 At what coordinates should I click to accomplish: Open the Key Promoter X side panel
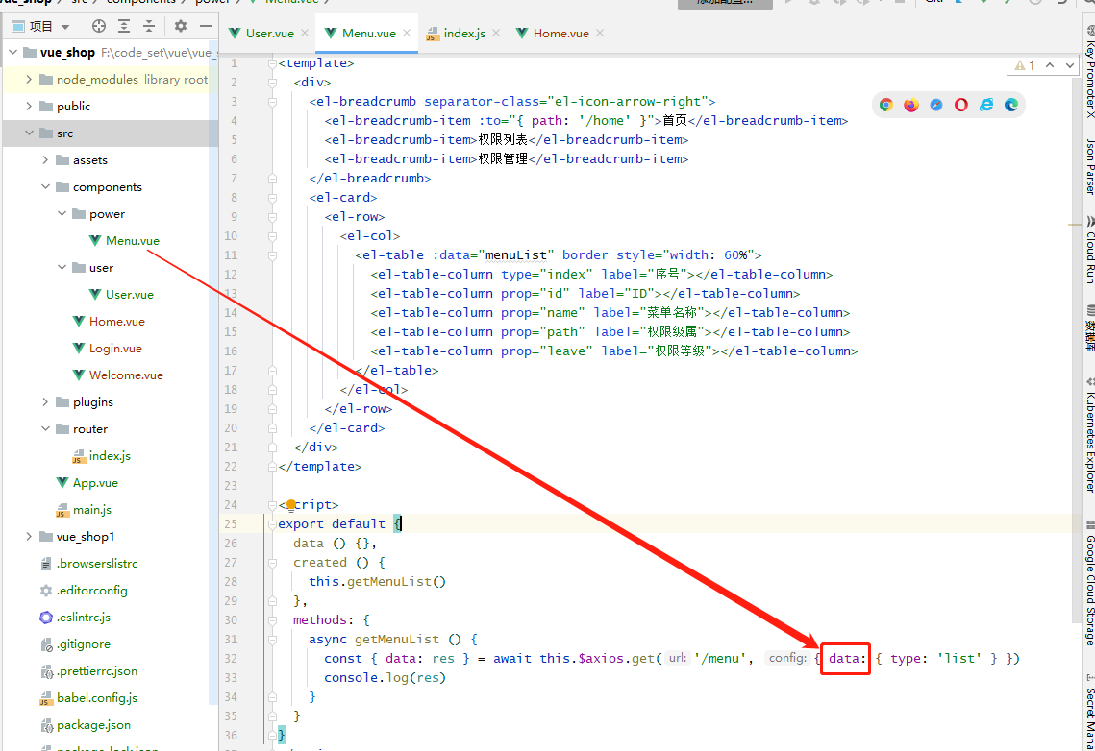(x=1088, y=73)
